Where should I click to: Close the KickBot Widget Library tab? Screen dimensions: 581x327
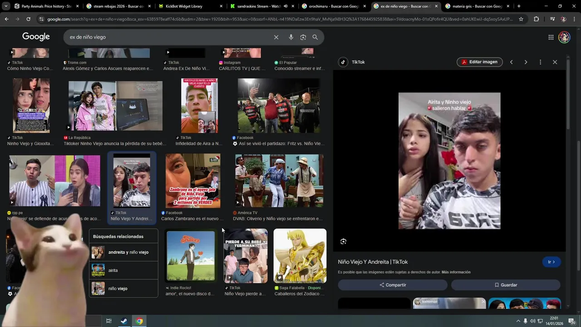(x=221, y=6)
